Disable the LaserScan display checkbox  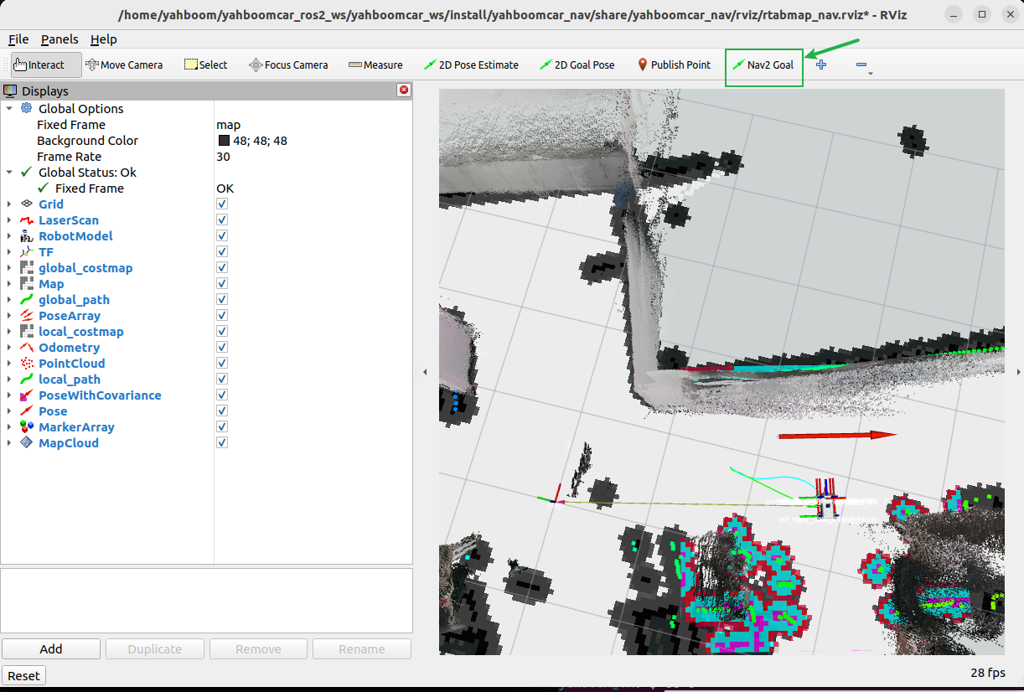(222, 220)
